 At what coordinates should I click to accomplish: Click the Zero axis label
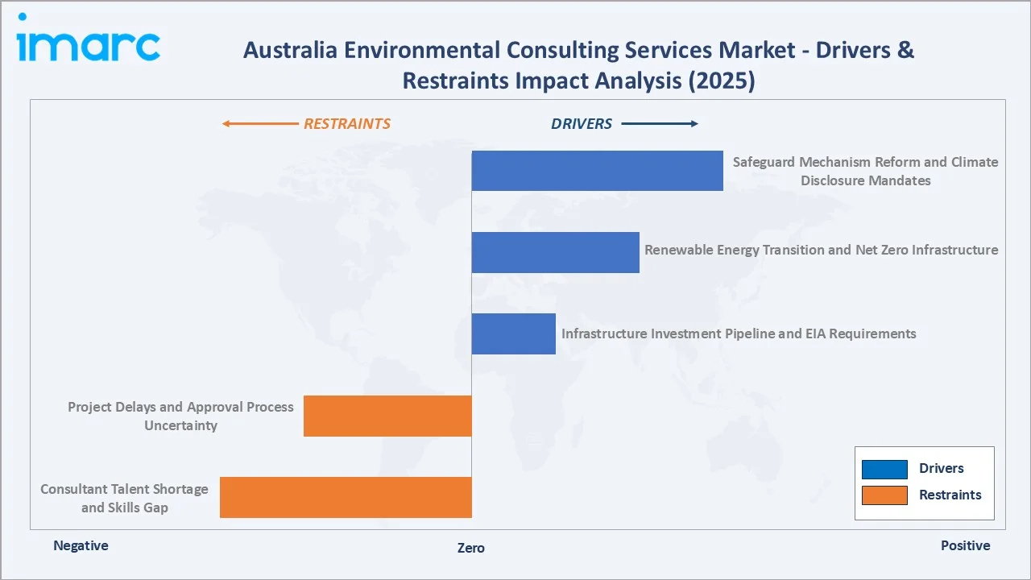coord(471,548)
